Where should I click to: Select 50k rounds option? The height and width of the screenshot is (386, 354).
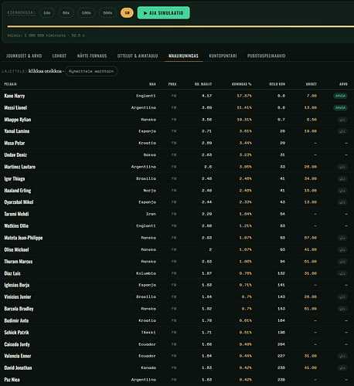[x=66, y=13]
